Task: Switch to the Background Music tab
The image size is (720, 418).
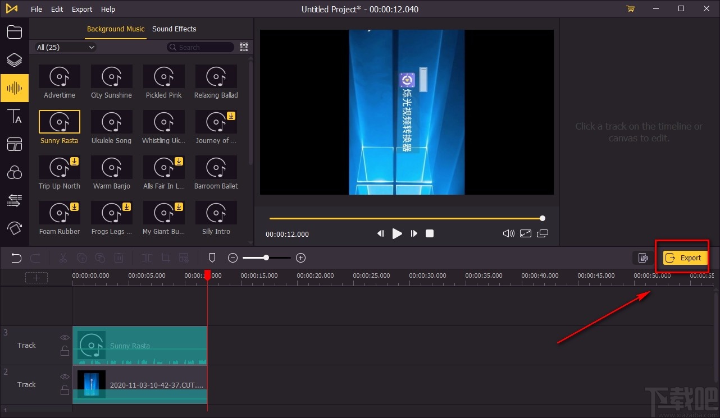Action: click(x=116, y=29)
